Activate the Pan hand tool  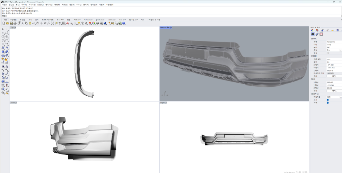37,23
